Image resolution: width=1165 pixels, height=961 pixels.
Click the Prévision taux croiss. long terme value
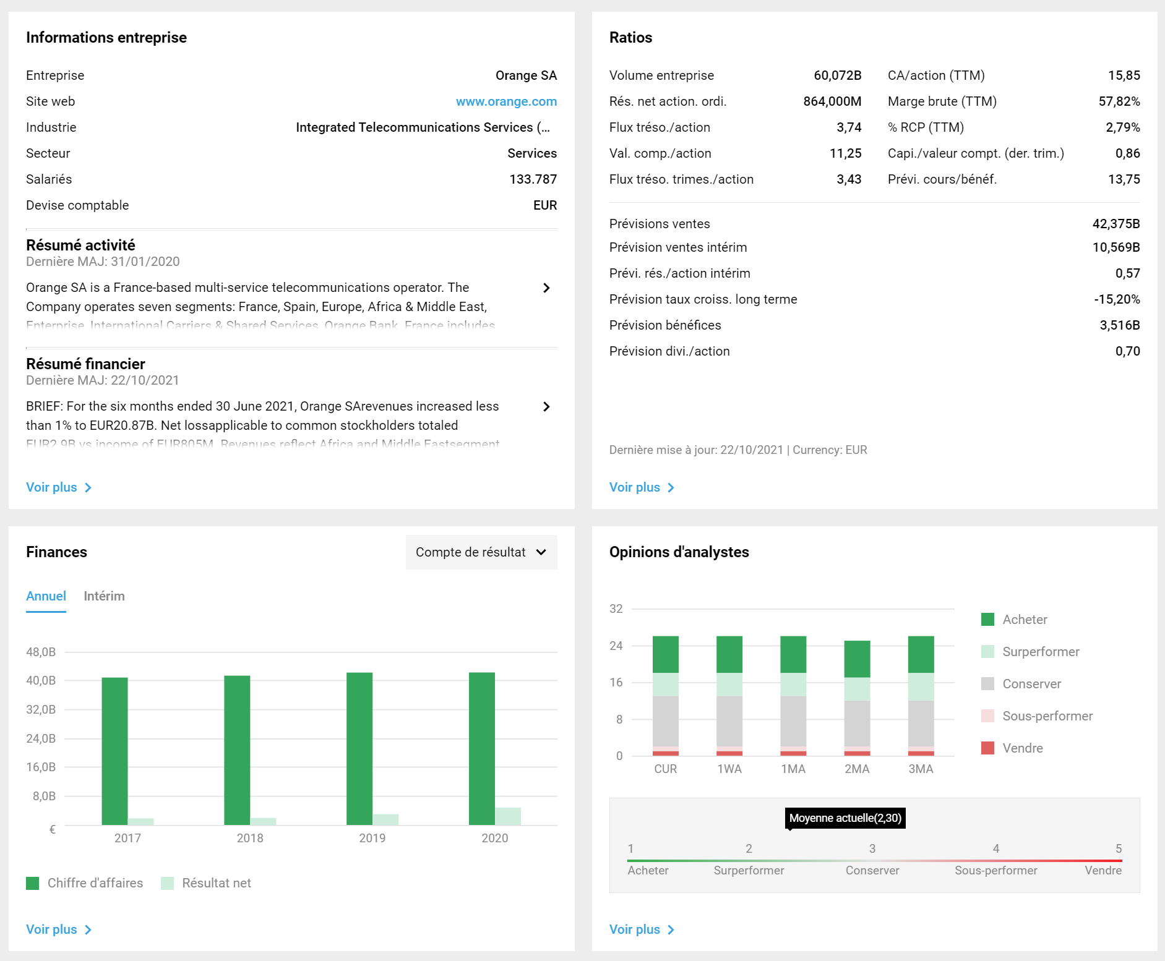click(x=1117, y=299)
